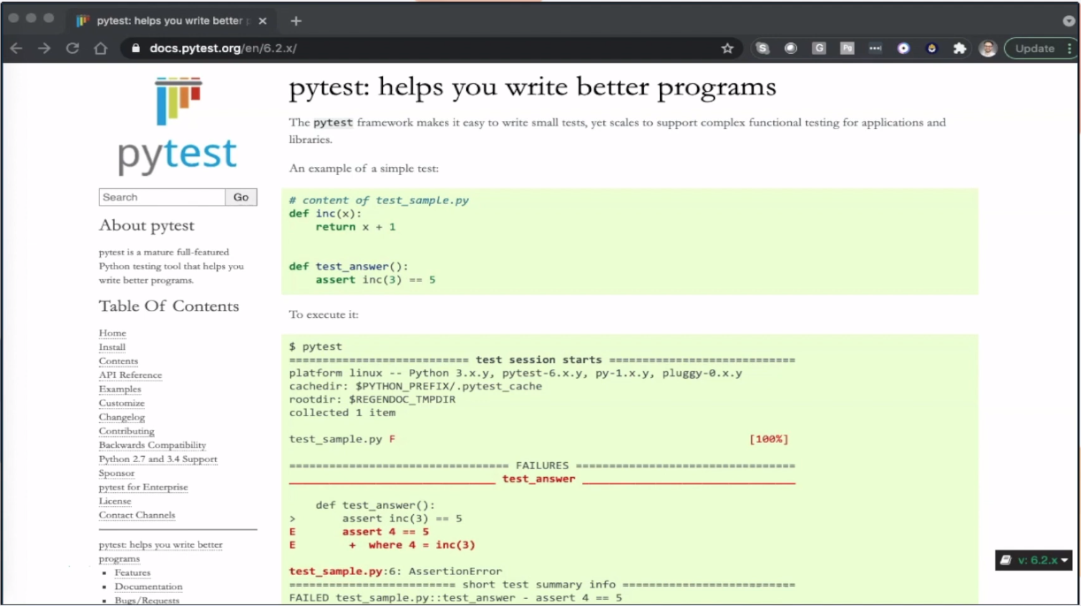
Task: Click the 'To execute it:' text
Action: pyautogui.click(x=324, y=314)
